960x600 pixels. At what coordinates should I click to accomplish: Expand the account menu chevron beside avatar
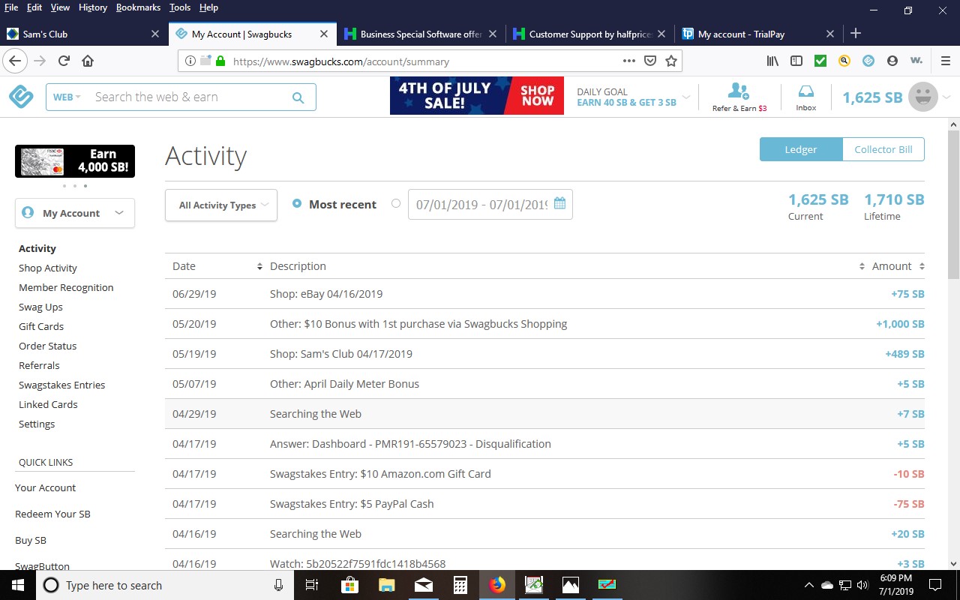tap(946, 97)
